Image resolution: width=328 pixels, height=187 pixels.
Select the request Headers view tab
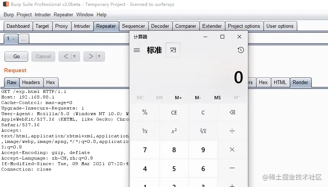[31, 82]
